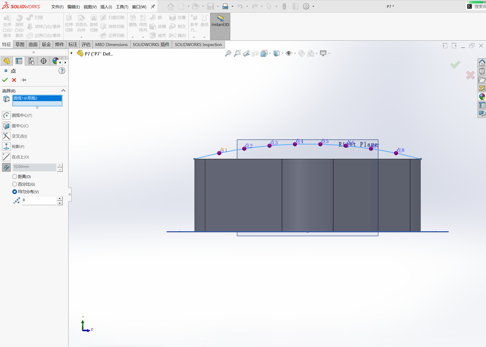Image resolution: width=486 pixels, height=347 pixels.
Task: Click the selected 圆弧1@草图2 entry
Action: [x=37, y=98]
